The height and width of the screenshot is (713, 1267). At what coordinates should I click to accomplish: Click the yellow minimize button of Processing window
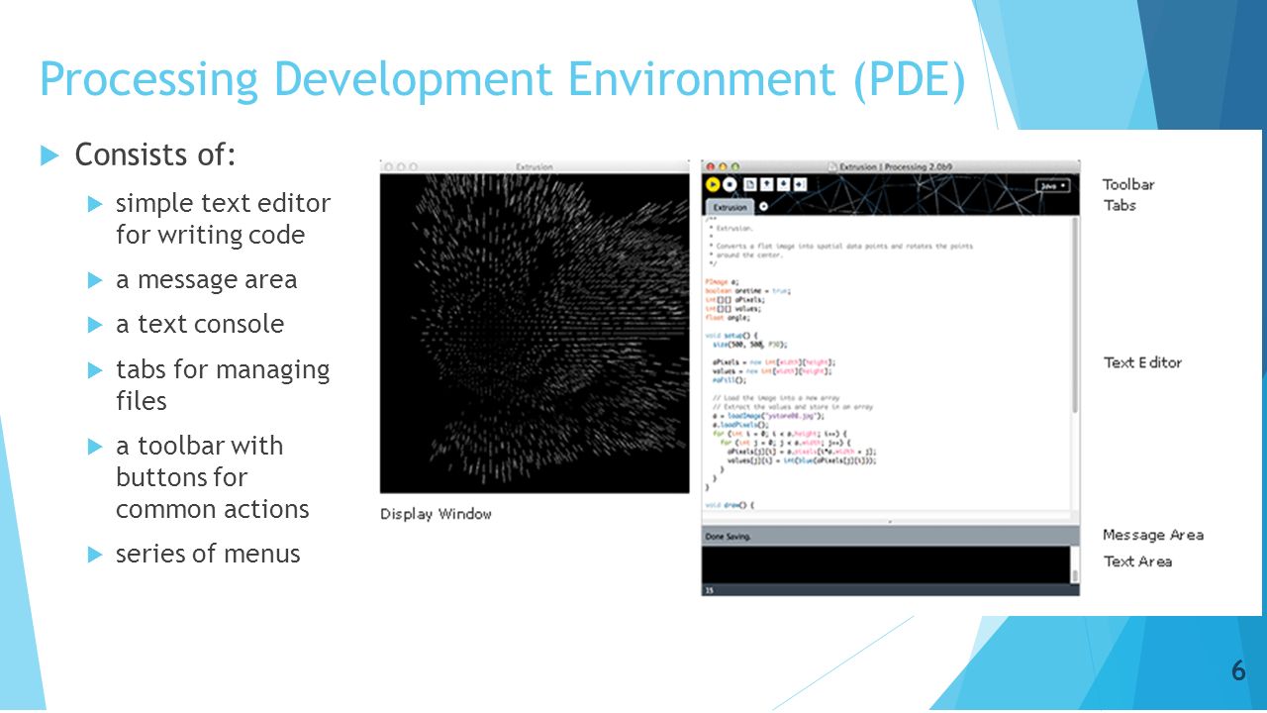coord(723,166)
